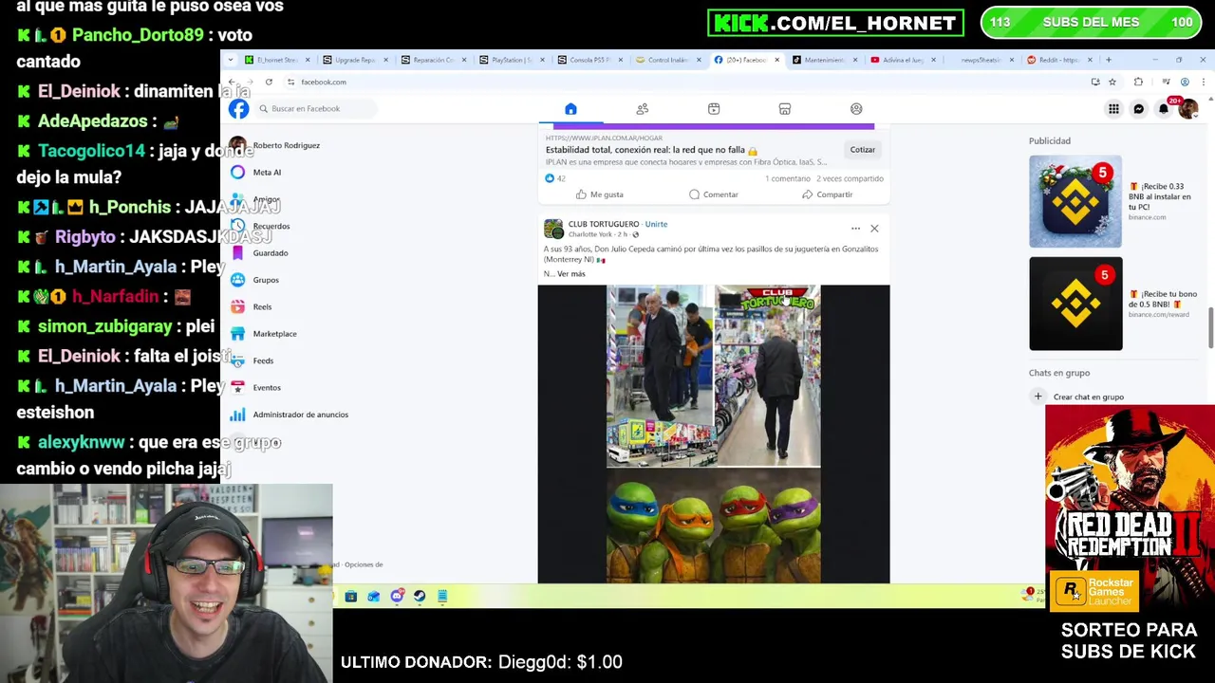Hide the CLUB TORTUGUERO post with X
The height and width of the screenshot is (683, 1215).
pyautogui.click(x=874, y=229)
